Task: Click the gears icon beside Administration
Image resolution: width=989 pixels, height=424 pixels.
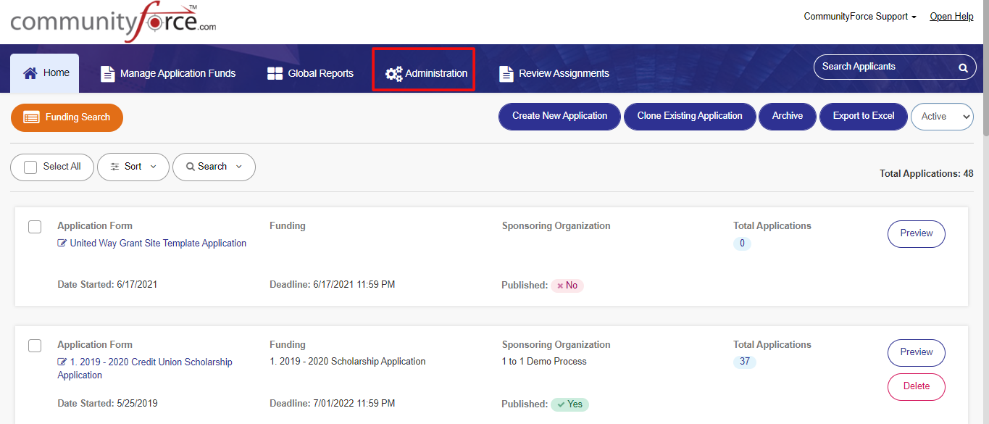Action: 393,74
